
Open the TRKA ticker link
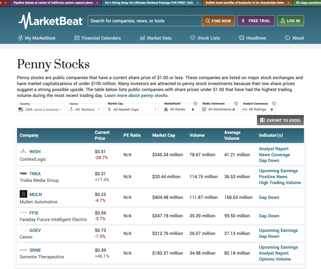click(35, 173)
